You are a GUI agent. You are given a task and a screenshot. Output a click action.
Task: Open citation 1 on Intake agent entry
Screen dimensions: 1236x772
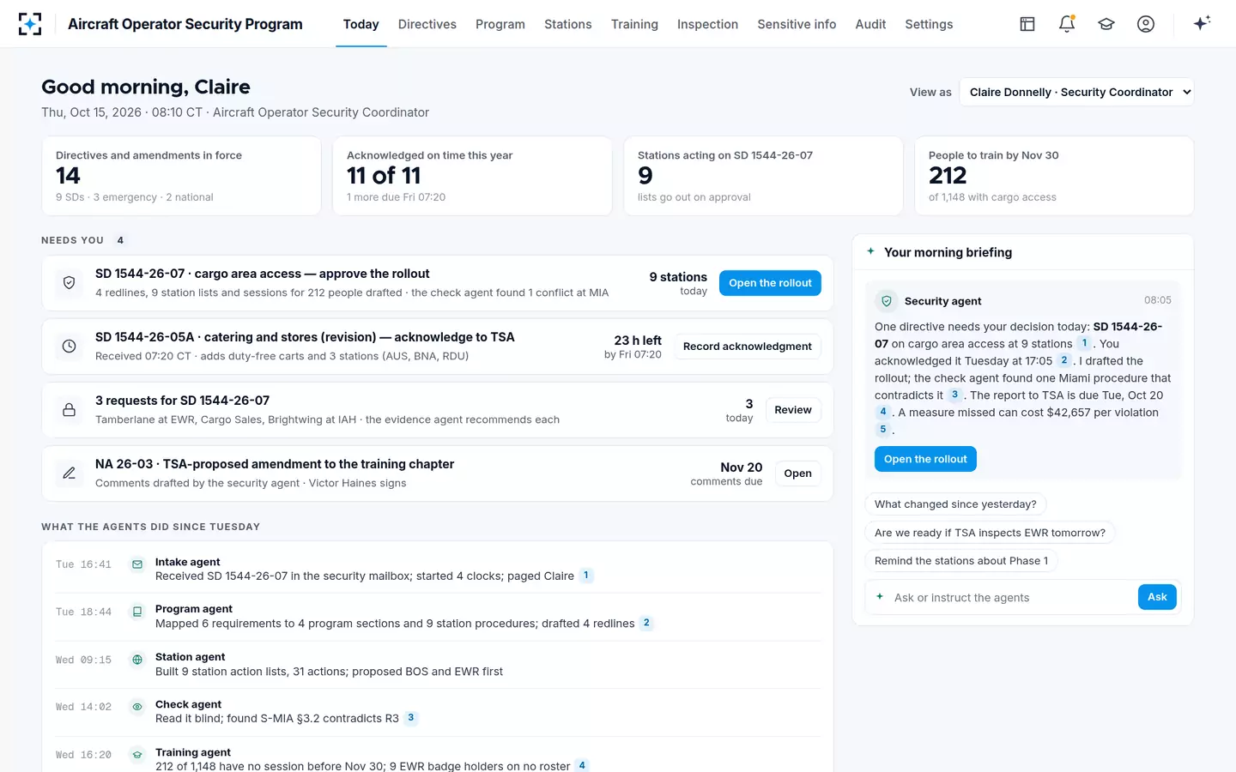click(586, 576)
